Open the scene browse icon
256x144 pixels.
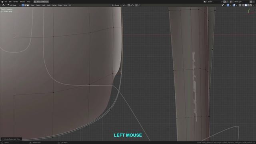tap(205, 2)
